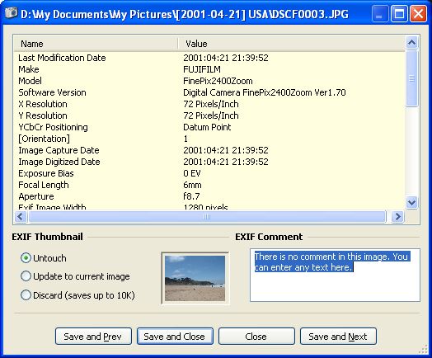Click the beach EXIF thumbnail preview

195,278
